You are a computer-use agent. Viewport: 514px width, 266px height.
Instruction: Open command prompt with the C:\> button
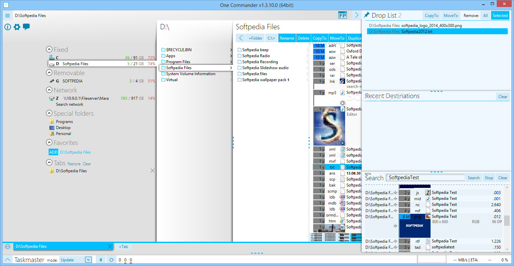[271, 38]
